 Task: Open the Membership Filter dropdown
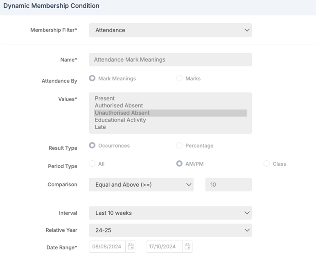tap(170, 30)
